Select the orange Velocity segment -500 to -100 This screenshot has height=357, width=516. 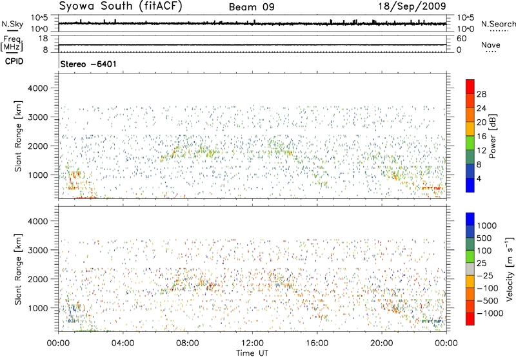470,294
